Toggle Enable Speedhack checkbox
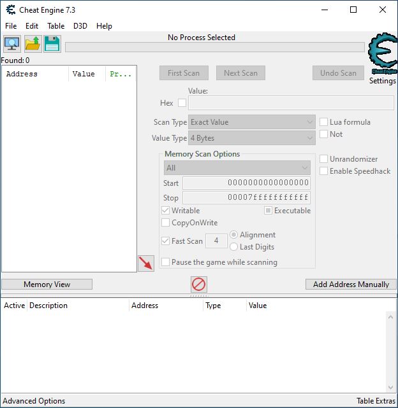This screenshot has height=408, width=398. (x=323, y=171)
